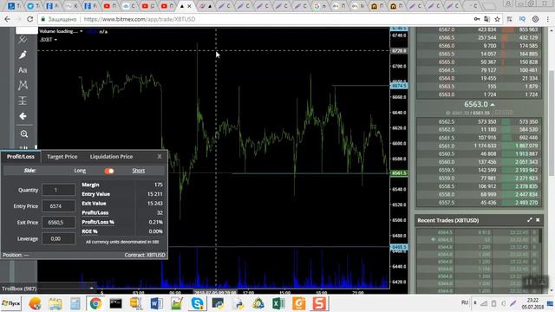Switch to the Google browser tab
This screenshot has width=555, height=312.
319,6
